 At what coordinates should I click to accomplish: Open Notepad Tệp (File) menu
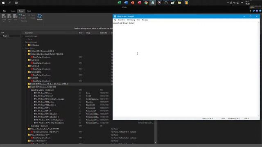pos(115,20)
